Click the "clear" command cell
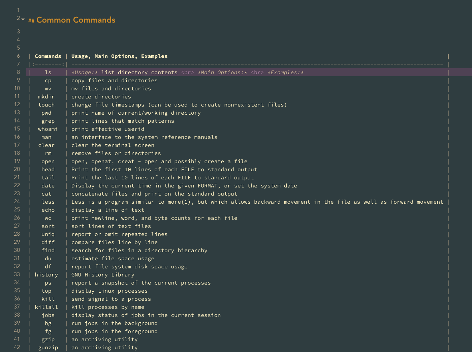 pos(46,145)
